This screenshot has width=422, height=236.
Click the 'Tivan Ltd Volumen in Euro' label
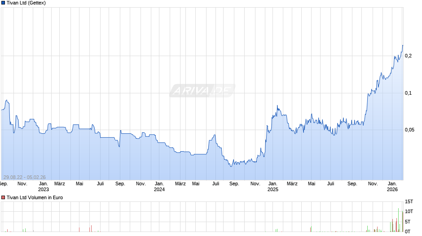coord(35,197)
